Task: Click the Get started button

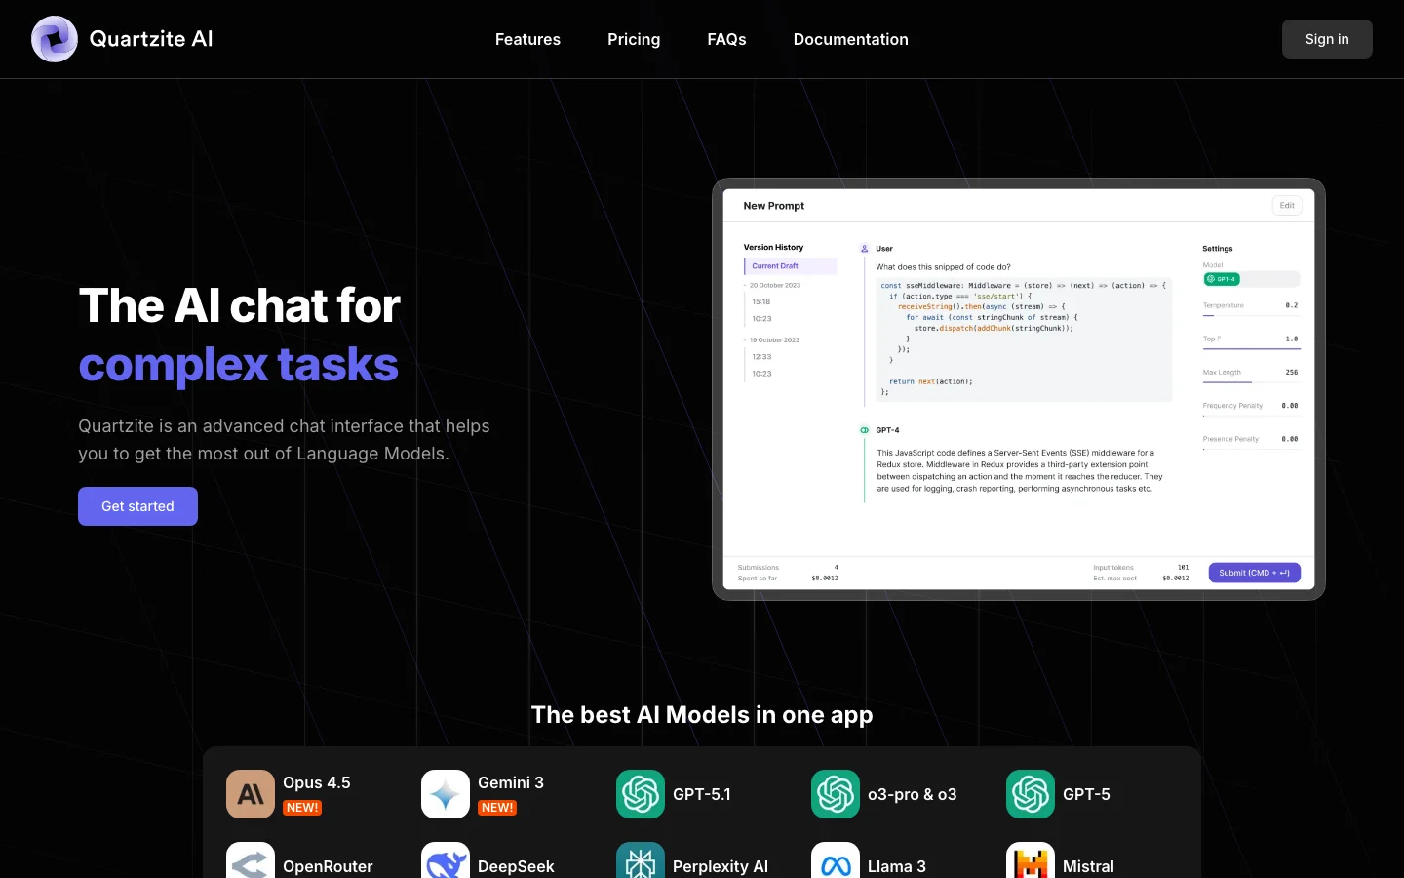Action: tap(137, 506)
